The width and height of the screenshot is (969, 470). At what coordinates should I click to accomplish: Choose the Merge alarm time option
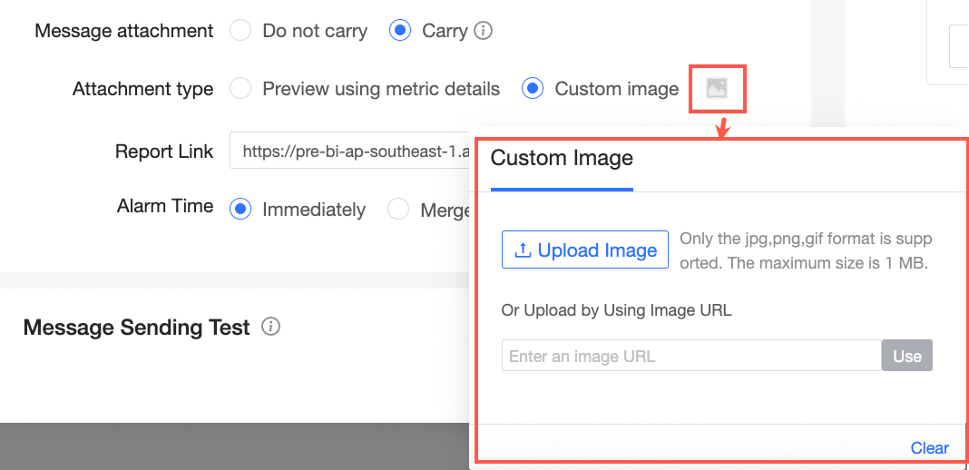pos(398,210)
